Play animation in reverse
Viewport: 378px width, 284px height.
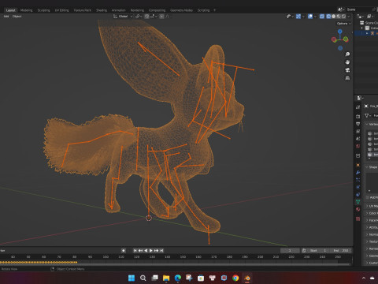pos(146,251)
